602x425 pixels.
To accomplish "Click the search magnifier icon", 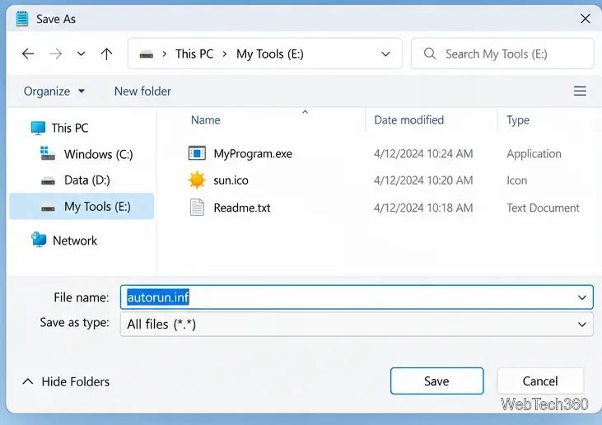I will click(430, 54).
